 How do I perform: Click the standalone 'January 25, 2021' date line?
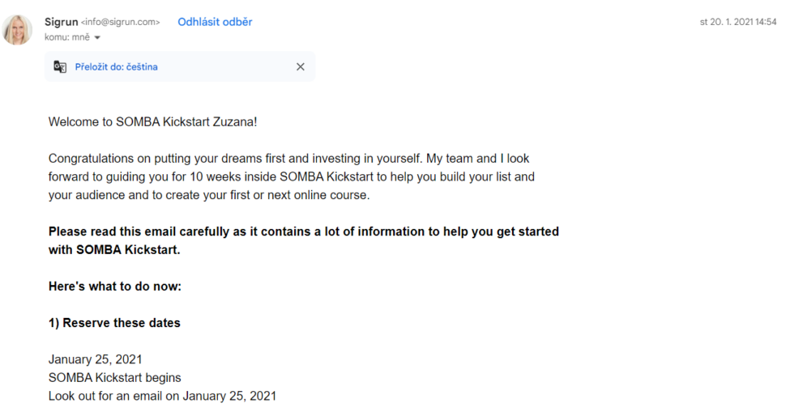(96, 359)
